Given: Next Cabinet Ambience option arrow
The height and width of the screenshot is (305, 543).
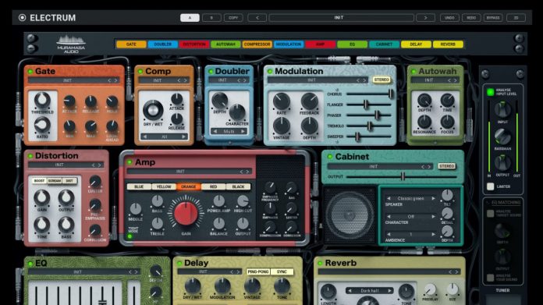Looking at the screenshot, I should (433, 234).
